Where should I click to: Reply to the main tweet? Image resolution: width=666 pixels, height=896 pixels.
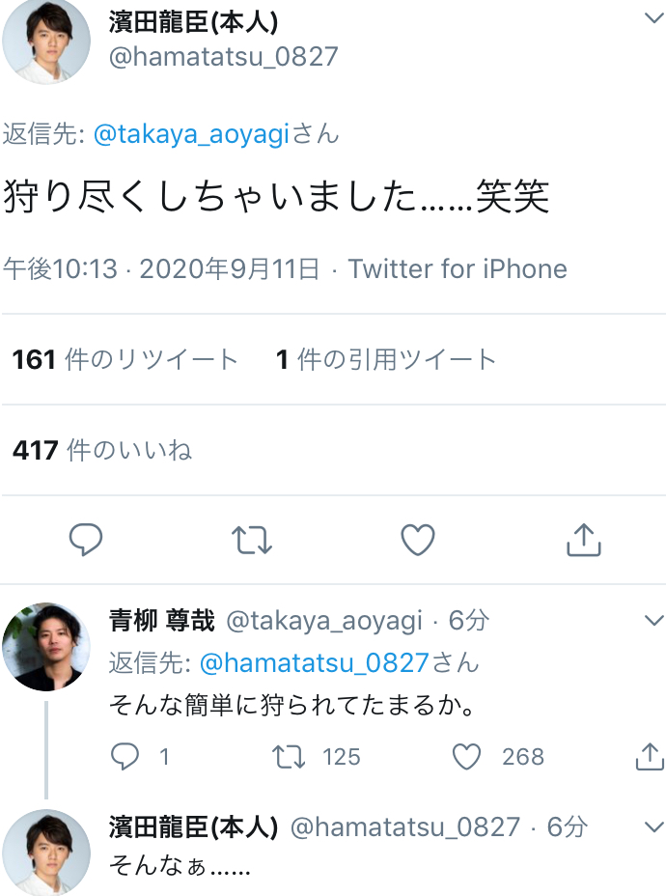(x=86, y=540)
